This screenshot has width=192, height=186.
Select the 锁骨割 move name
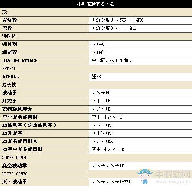pyautogui.click(x=10, y=44)
